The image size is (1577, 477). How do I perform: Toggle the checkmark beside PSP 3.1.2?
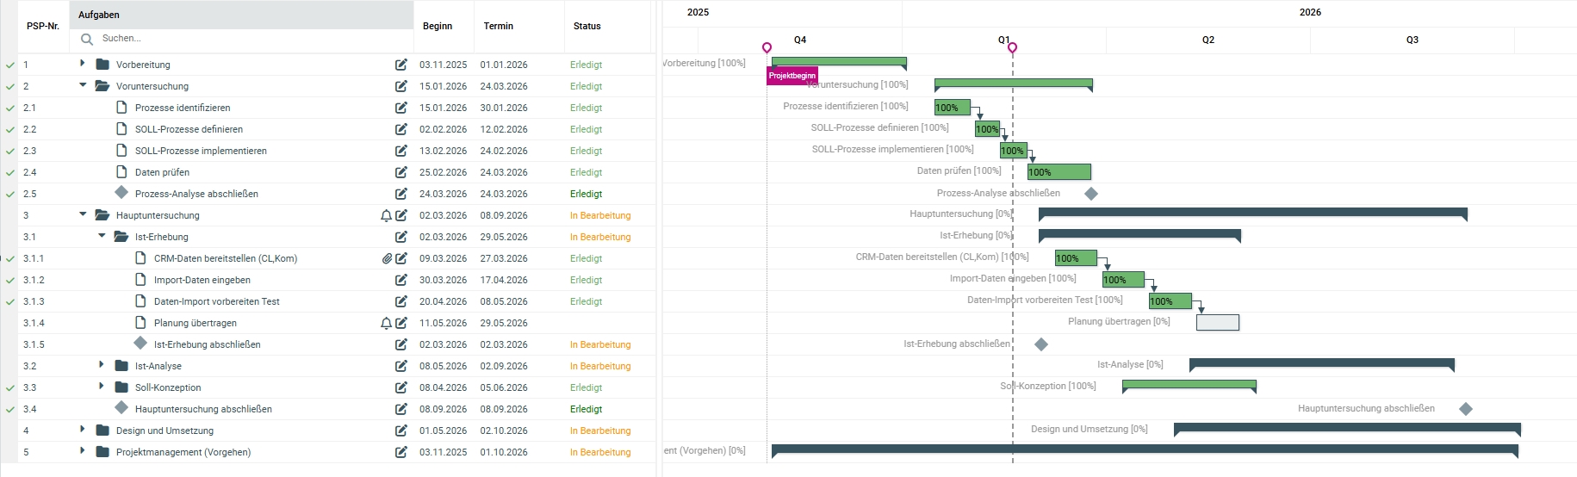click(x=10, y=281)
